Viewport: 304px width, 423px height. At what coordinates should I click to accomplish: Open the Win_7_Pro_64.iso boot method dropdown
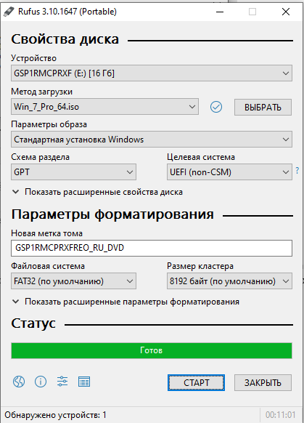pyautogui.click(x=104, y=107)
